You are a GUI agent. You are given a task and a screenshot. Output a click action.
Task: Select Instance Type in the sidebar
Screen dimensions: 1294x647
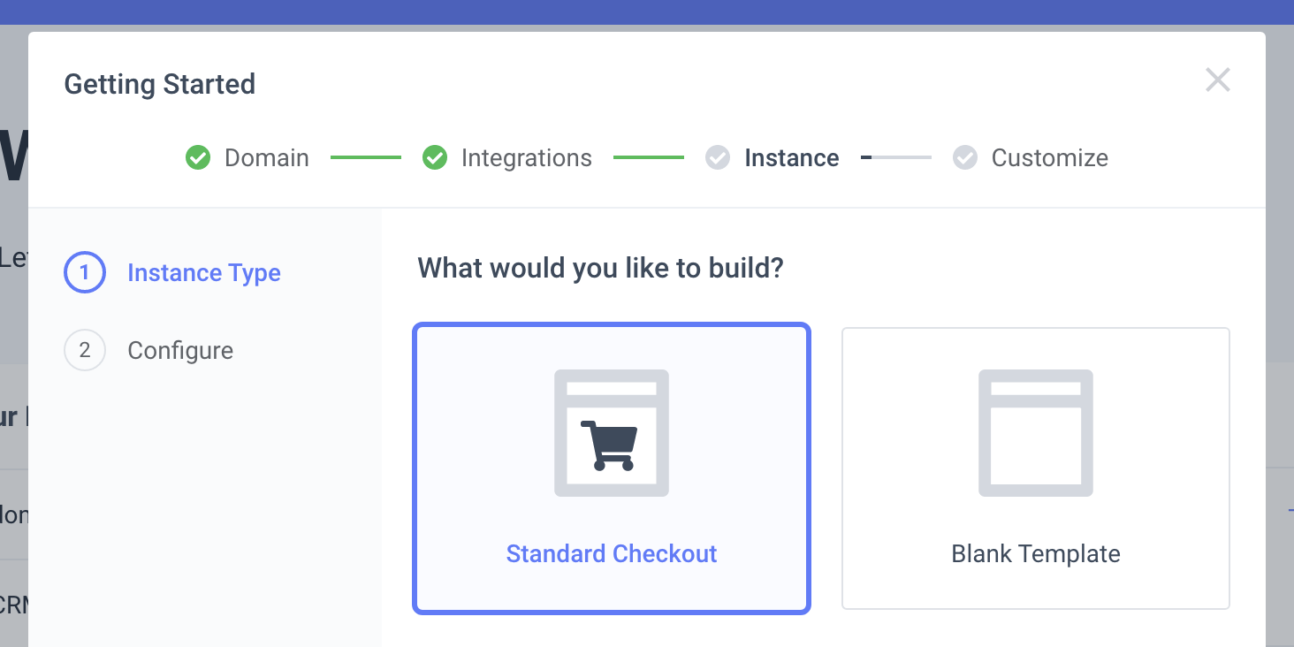pos(204,273)
